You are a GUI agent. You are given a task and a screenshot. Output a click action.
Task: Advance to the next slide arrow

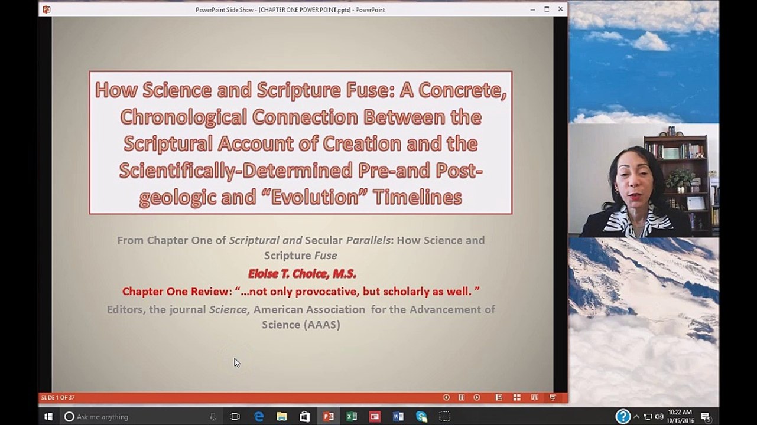pos(477,398)
